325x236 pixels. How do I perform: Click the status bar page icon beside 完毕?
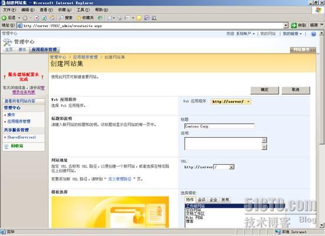3,232
